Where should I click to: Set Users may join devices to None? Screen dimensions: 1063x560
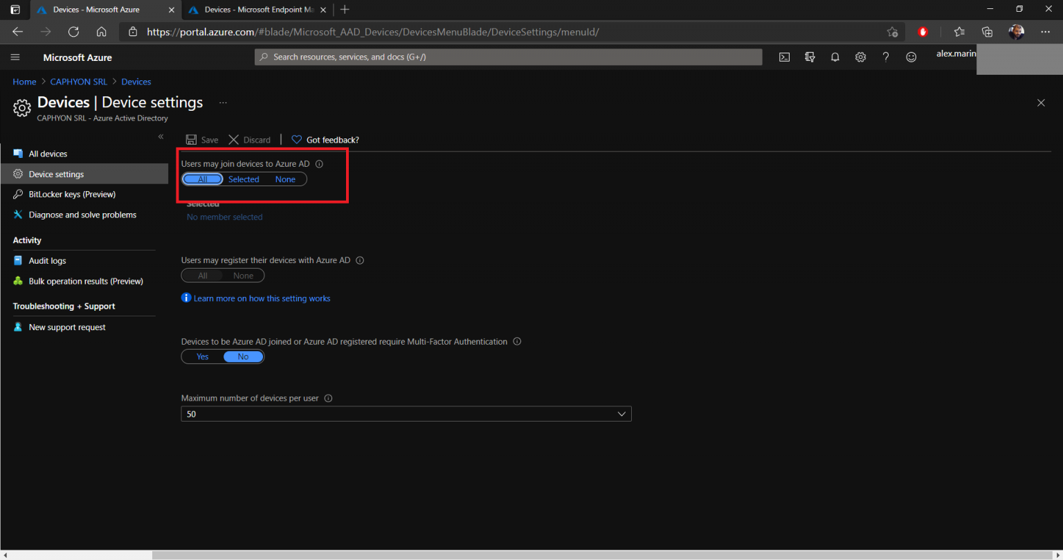pyautogui.click(x=285, y=179)
